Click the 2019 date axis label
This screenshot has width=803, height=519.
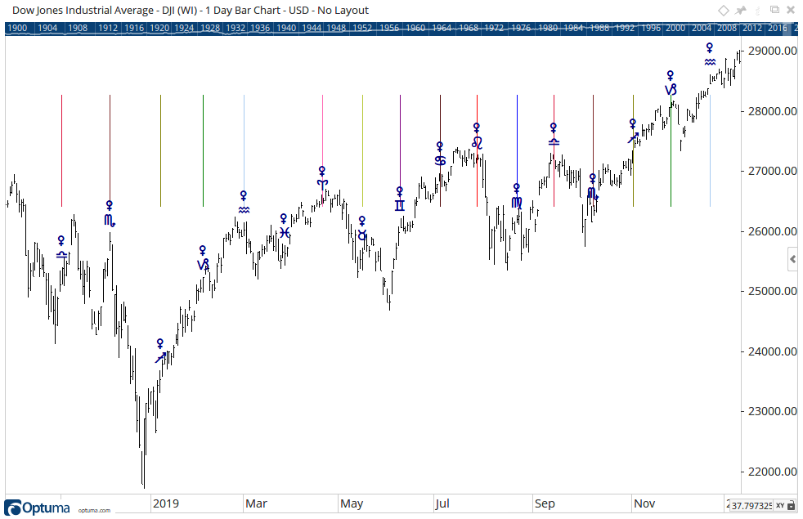click(x=166, y=503)
